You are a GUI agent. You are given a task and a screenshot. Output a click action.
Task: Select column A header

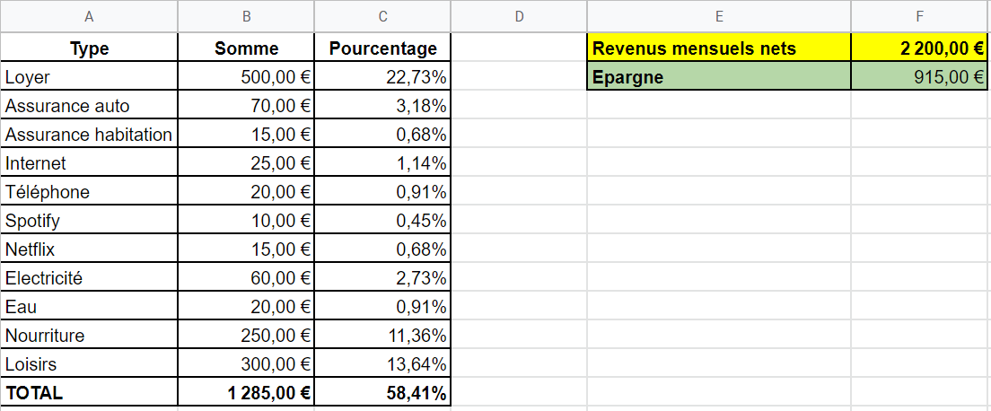tap(89, 16)
